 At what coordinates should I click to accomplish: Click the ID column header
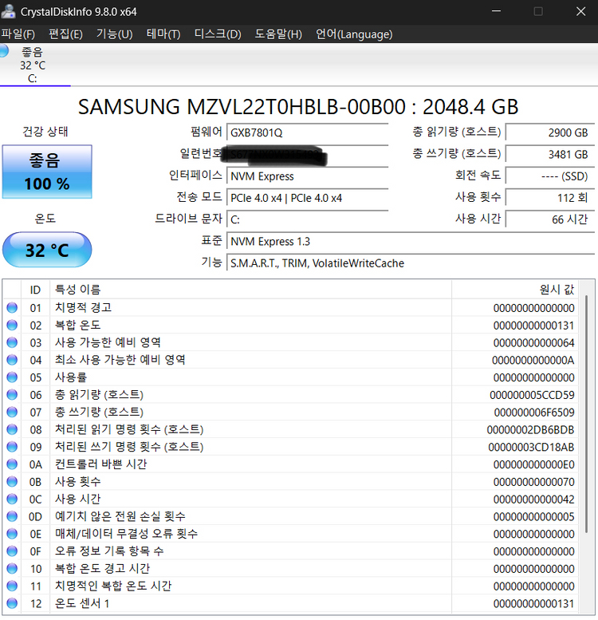pos(35,290)
